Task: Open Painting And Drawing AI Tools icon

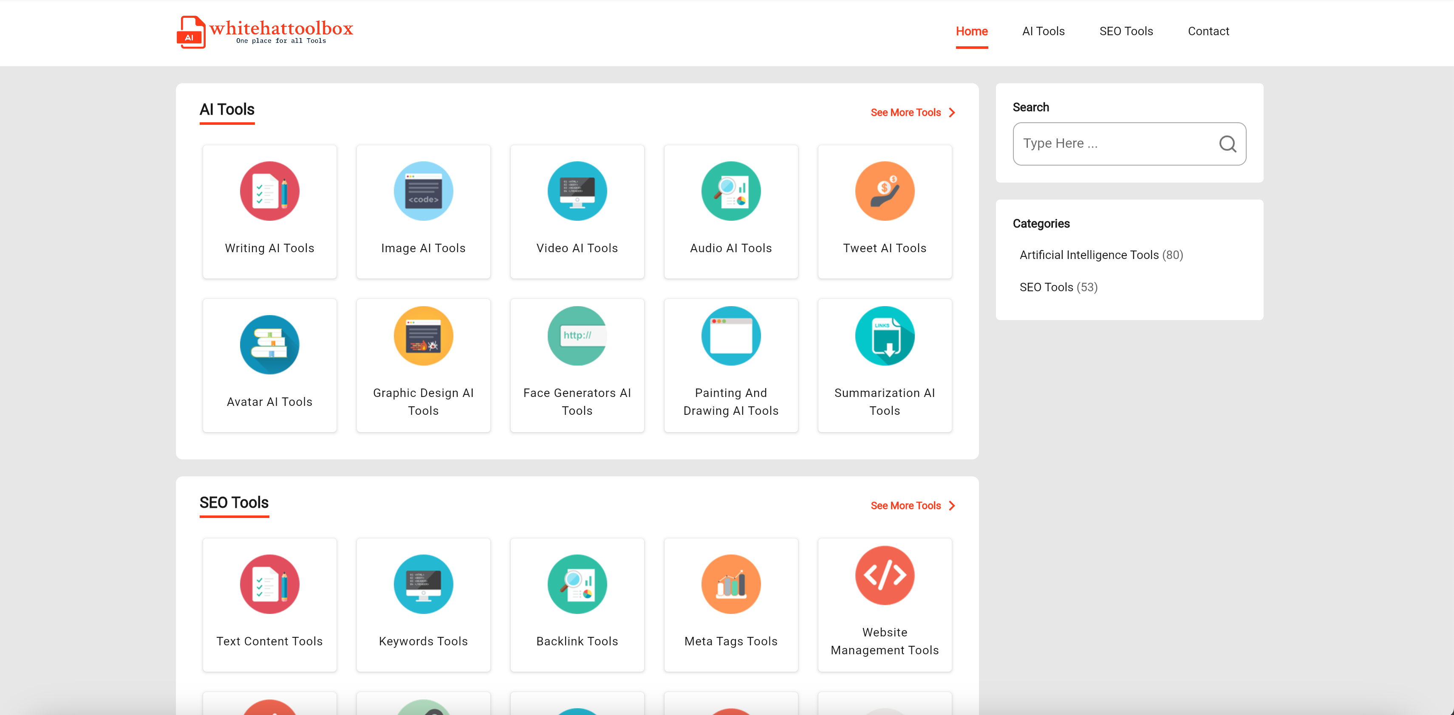Action: [730, 336]
